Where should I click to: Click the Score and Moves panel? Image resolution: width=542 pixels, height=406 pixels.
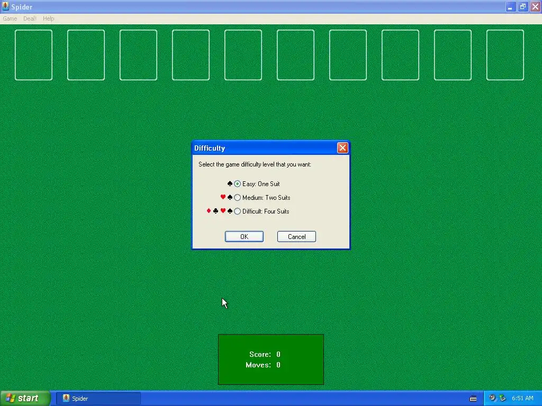[271, 359]
